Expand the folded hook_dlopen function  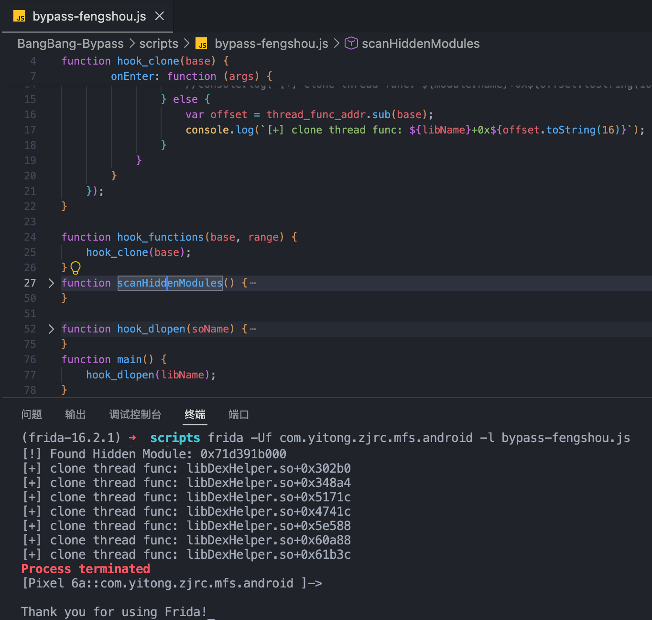(51, 329)
